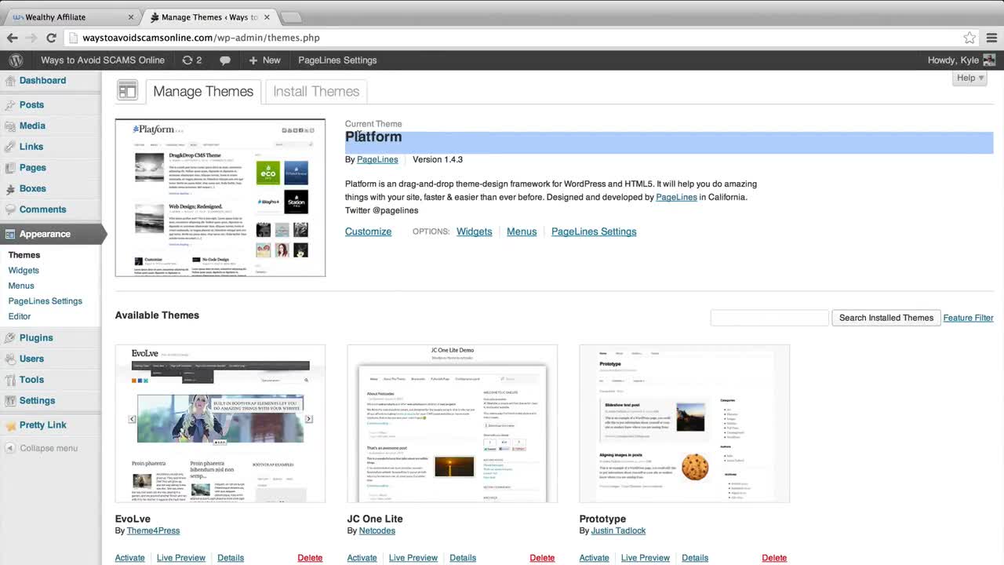The height and width of the screenshot is (565, 1004).
Task: Click the updates refresh icon showing 2
Action: point(187,60)
